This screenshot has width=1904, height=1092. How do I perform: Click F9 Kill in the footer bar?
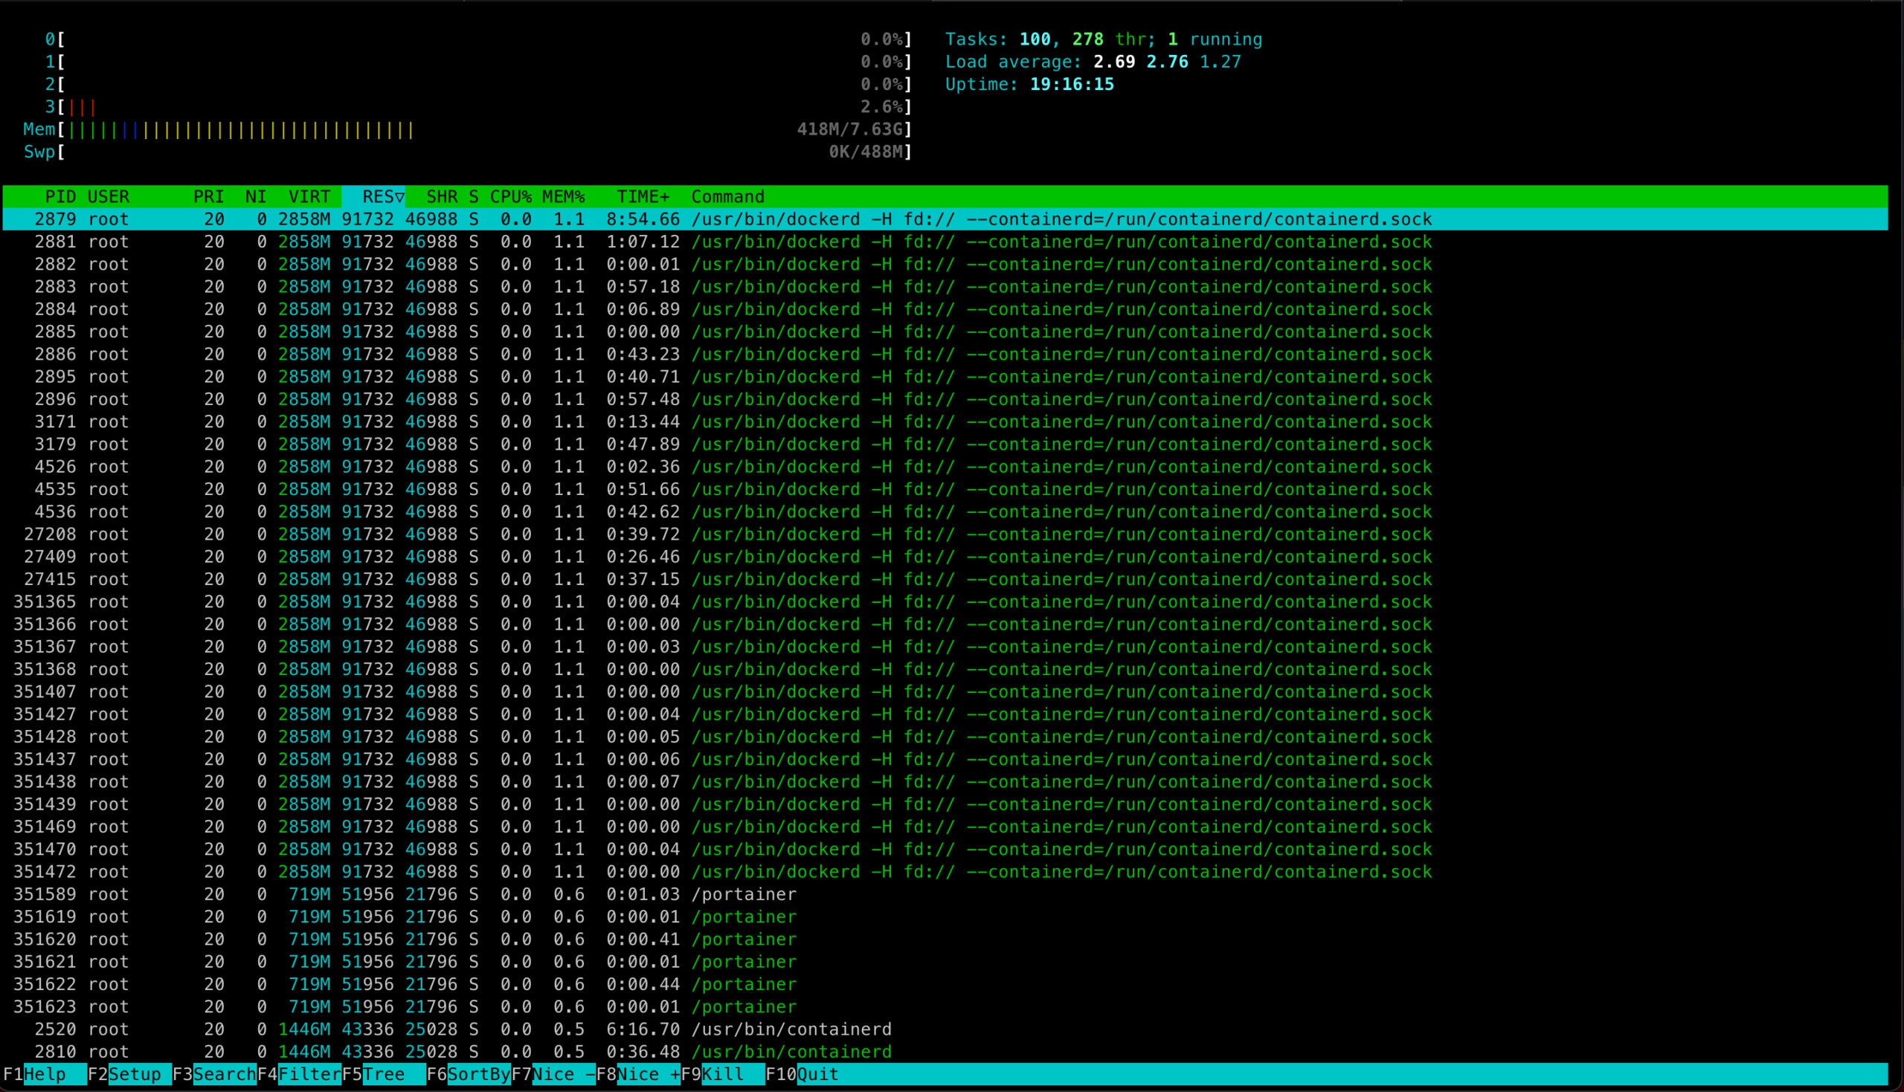722,1074
